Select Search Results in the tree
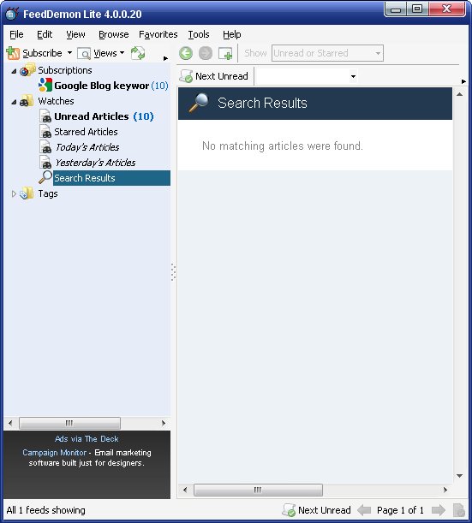472x523 pixels. click(111, 178)
